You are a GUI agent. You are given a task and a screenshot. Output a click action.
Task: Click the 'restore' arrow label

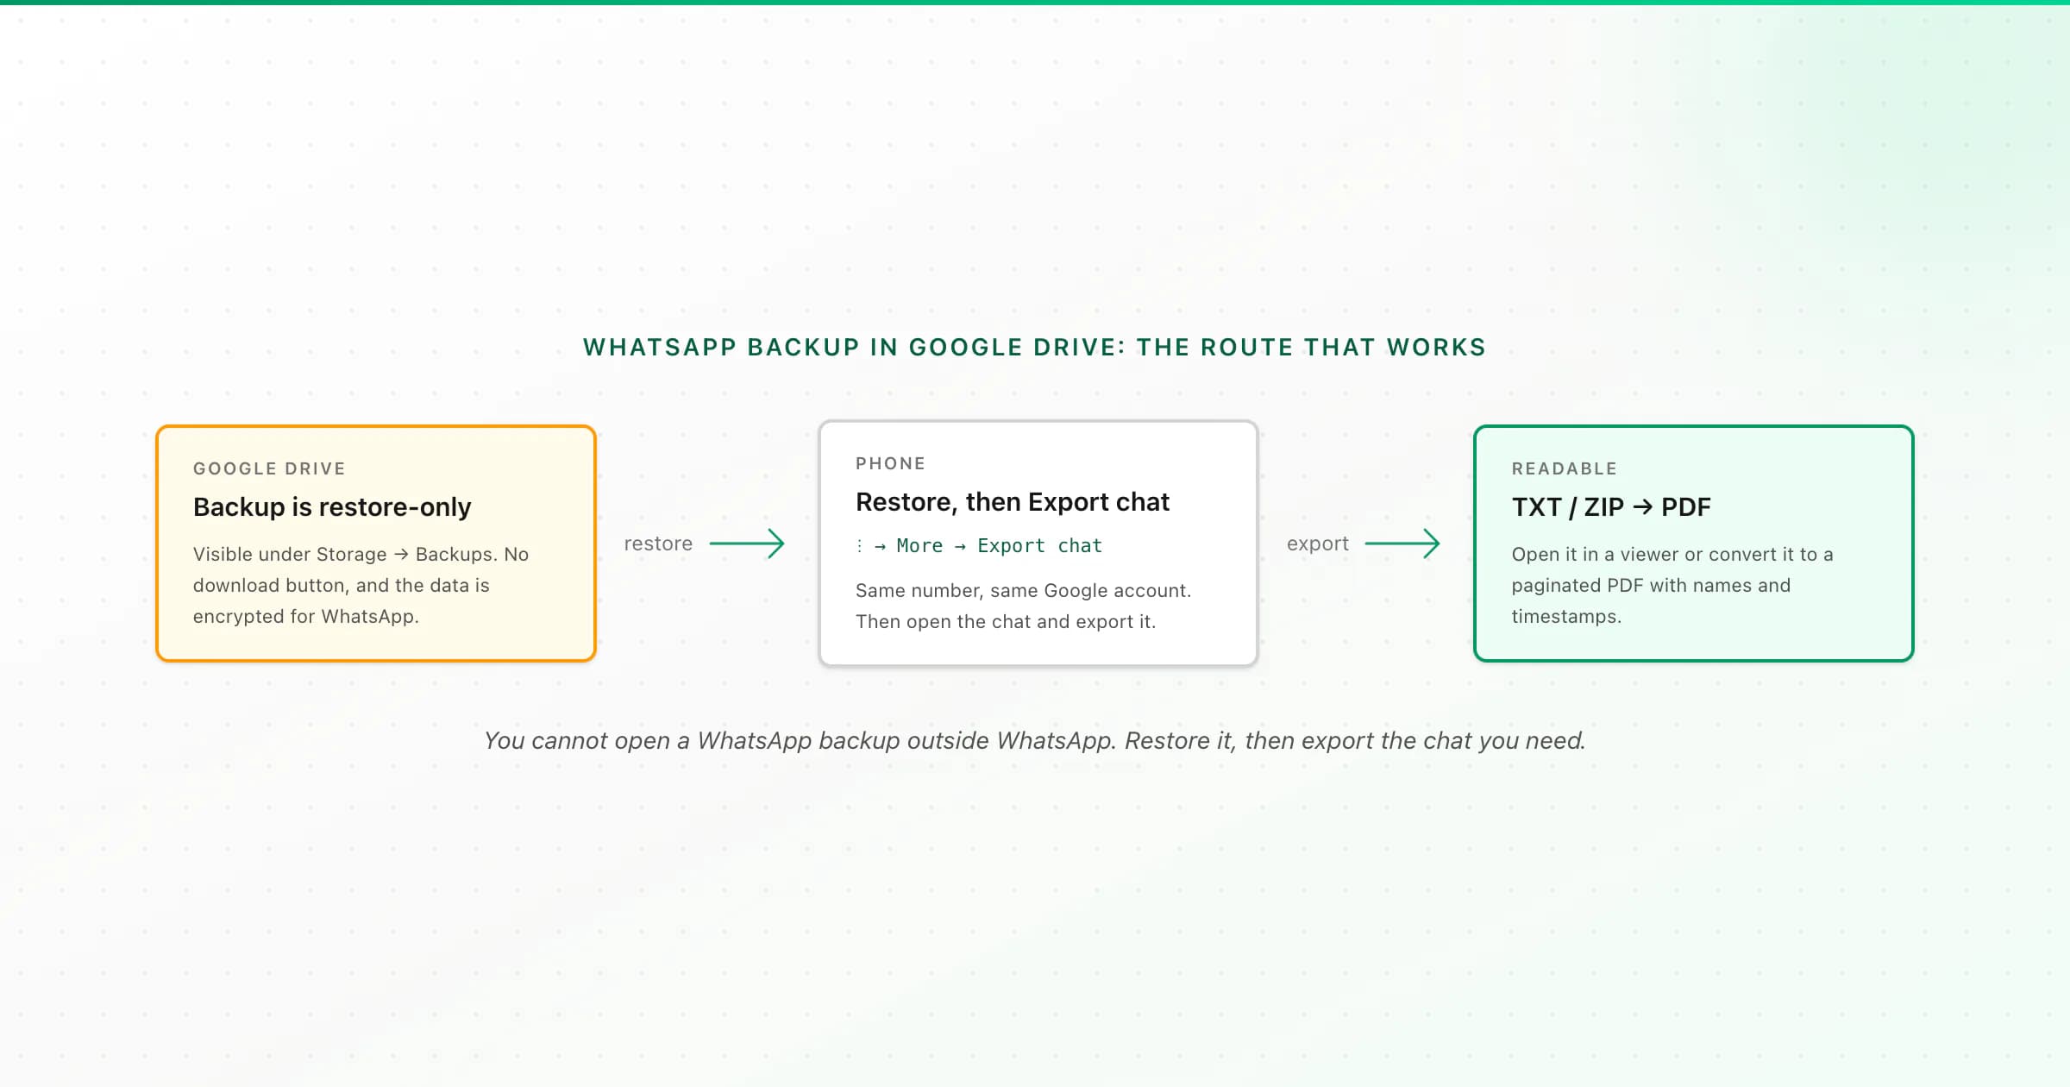pos(658,543)
